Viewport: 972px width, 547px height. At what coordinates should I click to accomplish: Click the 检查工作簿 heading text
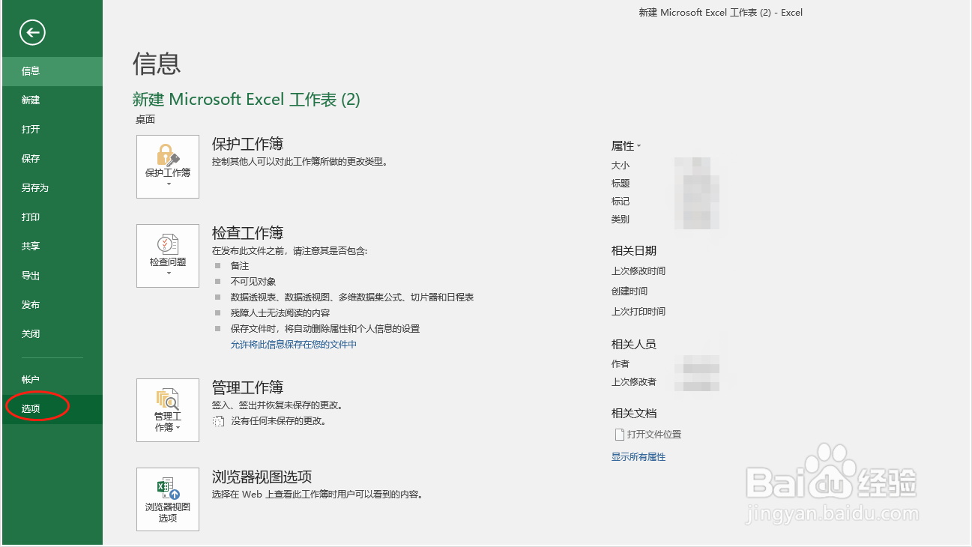247,233
